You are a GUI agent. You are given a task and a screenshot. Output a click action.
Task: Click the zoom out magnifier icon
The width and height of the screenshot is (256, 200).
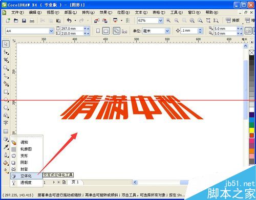176,20
